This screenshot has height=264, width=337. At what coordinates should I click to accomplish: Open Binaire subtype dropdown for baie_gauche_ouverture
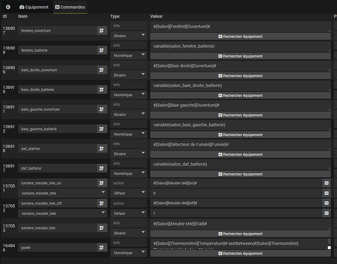pyautogui.click(x=129, y=115)
